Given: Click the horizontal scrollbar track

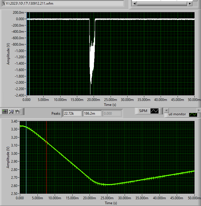Looking at the screenshot, I should (162, 4).
